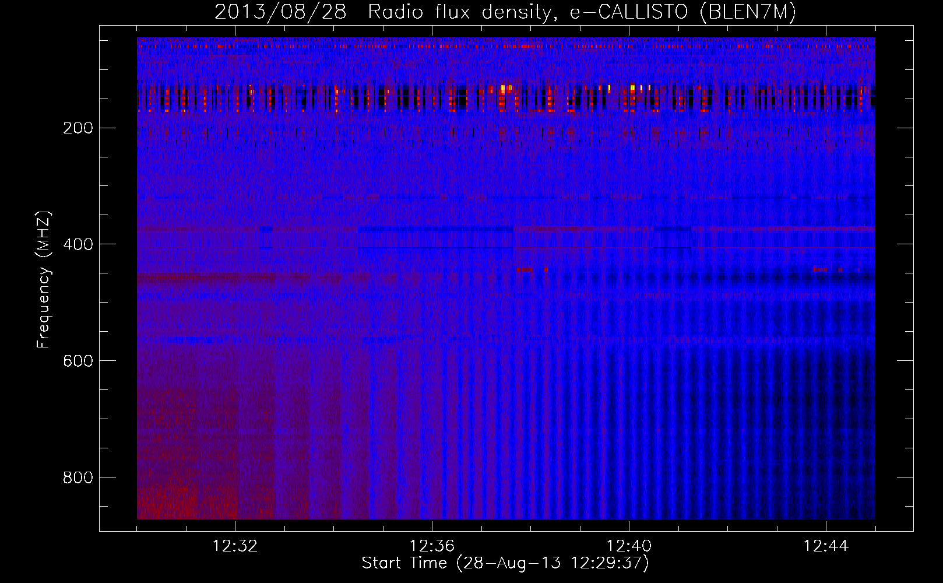Click the "Frequency (MHZ)" axis label

(43, 280)
